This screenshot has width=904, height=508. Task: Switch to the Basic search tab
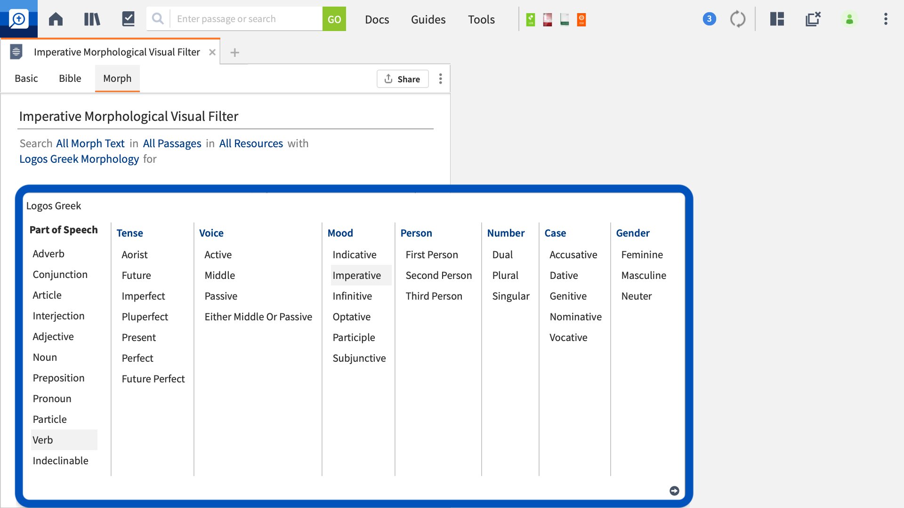pyautogui.click(x=26, y=78)
